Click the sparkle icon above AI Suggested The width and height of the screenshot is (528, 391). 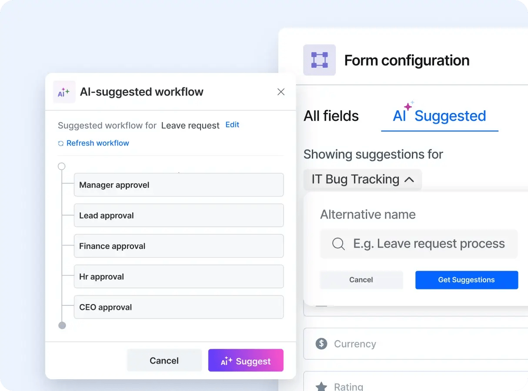409,106
